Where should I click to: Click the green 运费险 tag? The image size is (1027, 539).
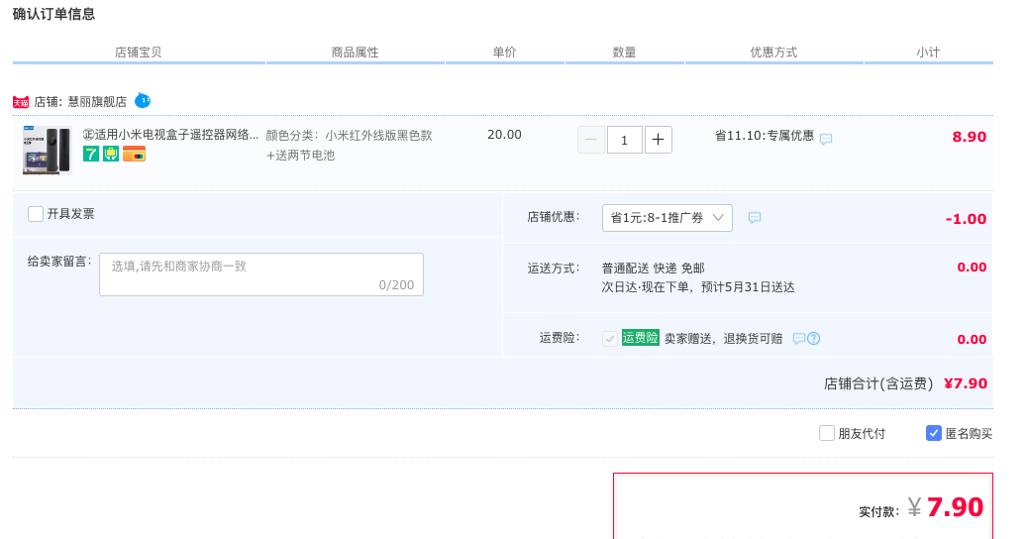coord(640,337)
